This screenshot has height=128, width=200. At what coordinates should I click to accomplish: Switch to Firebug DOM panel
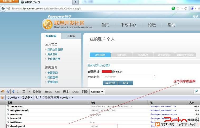[75, 91]
